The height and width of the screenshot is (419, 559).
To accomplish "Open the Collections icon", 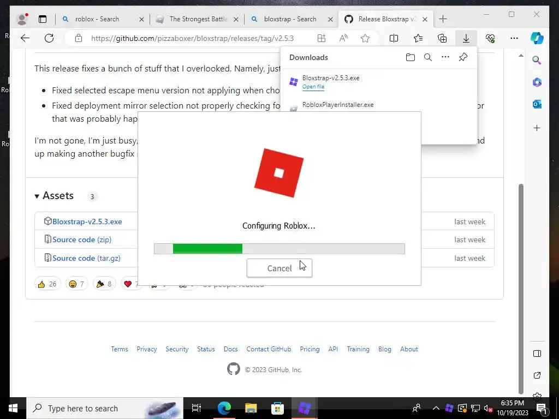I will (442, 38).
